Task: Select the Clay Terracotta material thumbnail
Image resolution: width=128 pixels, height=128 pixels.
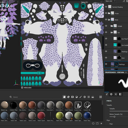Action: point(32,105)
